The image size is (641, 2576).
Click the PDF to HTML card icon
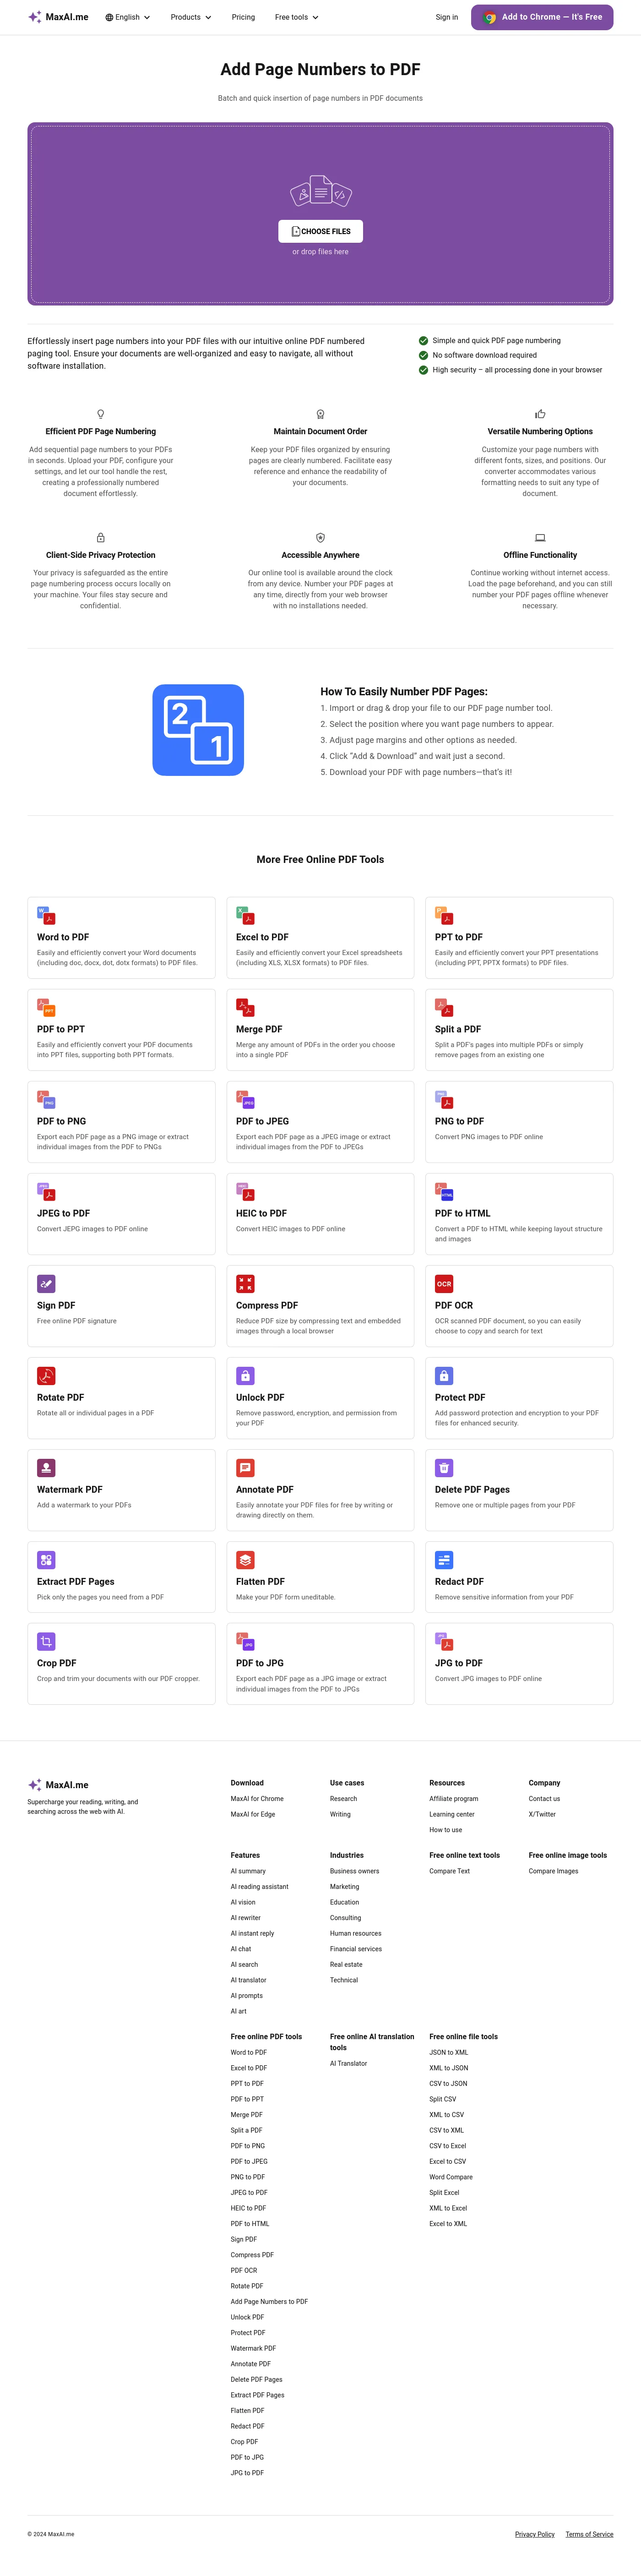click(444, 1191)
